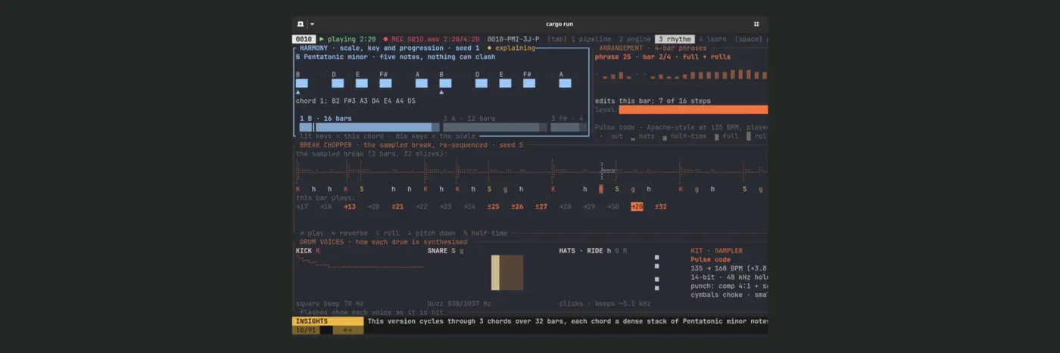Click the ← reverse legend entry
Screen dimensions: 1060x353
coord(350,233)
